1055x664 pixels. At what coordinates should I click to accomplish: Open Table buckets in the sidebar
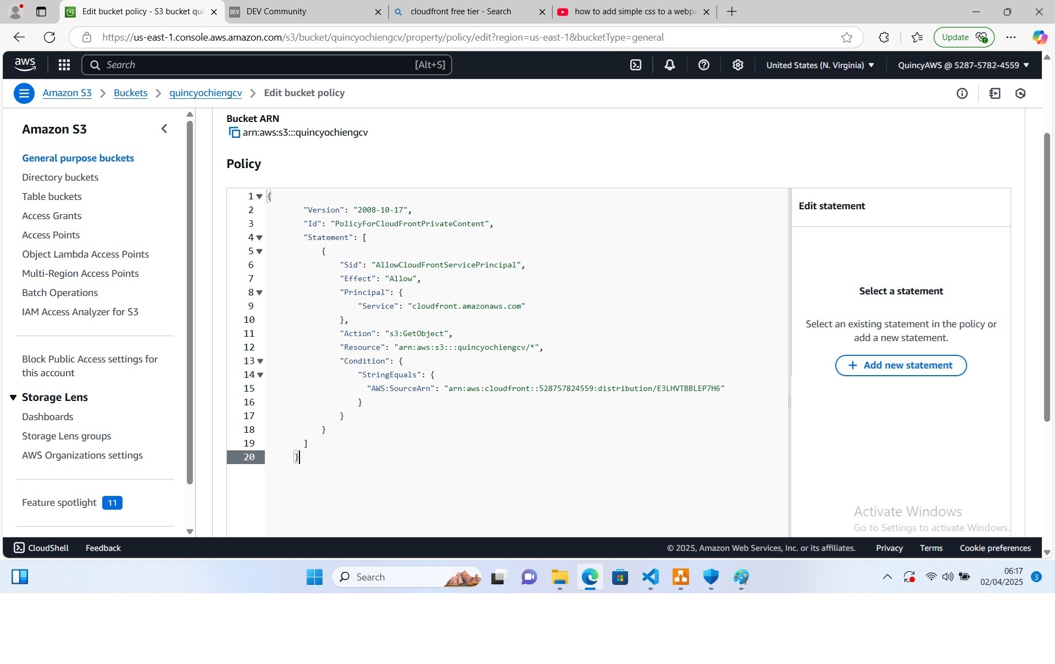(52, 197)
